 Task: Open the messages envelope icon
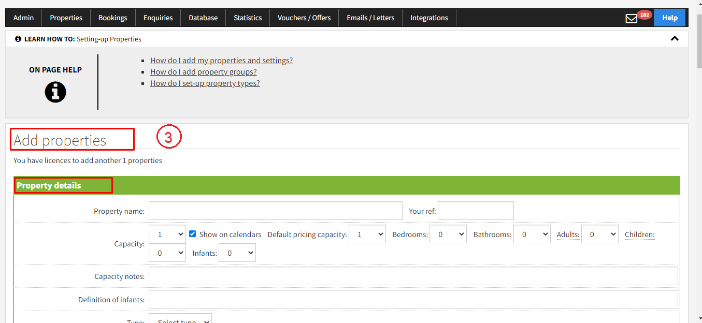(631, 19)
